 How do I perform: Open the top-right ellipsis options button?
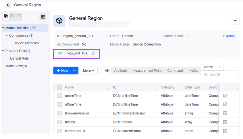[x=236, y=21]
